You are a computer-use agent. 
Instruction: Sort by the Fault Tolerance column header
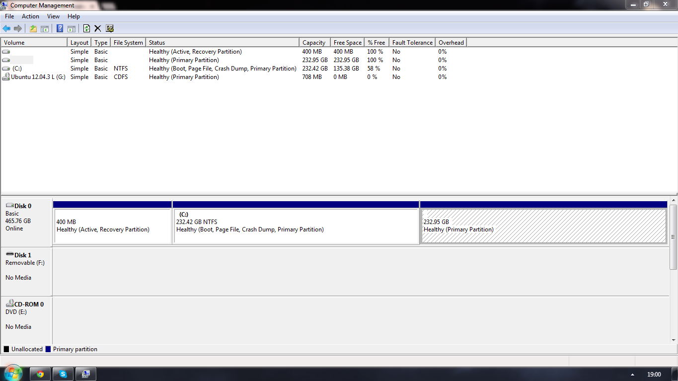point(412,43)
